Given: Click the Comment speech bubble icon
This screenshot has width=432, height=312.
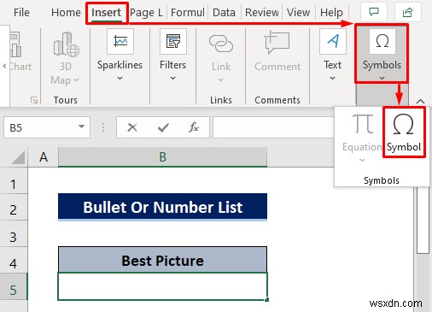Looking at the screenshot, I should (x=277, y=43).
